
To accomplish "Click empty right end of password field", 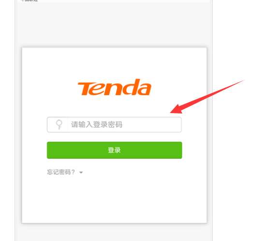I will tap(153, 125).
